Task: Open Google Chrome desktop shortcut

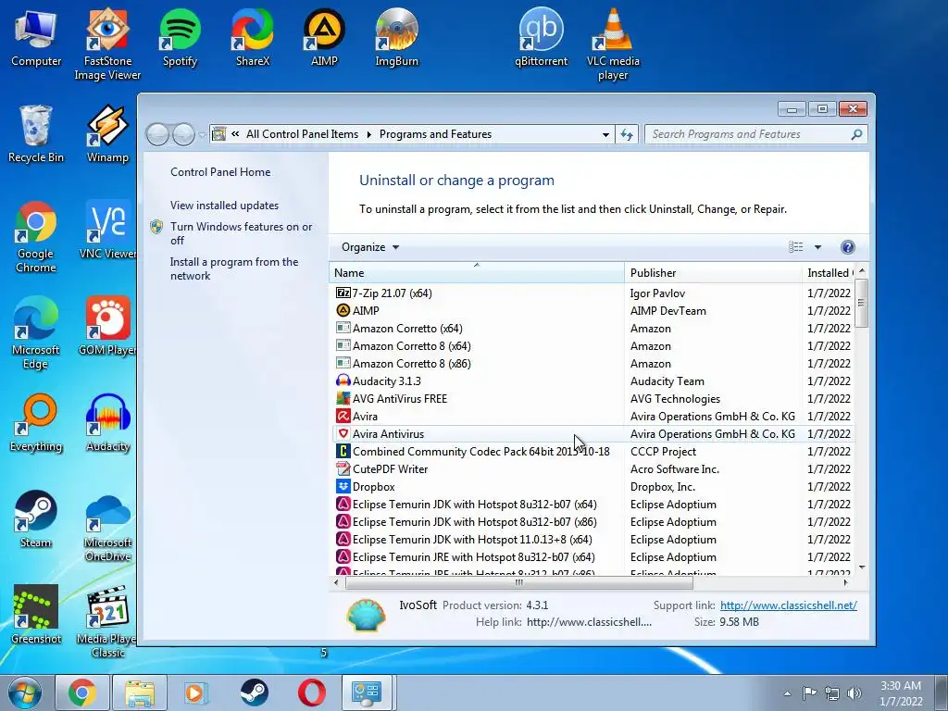Action: click(x=36, y=237)
